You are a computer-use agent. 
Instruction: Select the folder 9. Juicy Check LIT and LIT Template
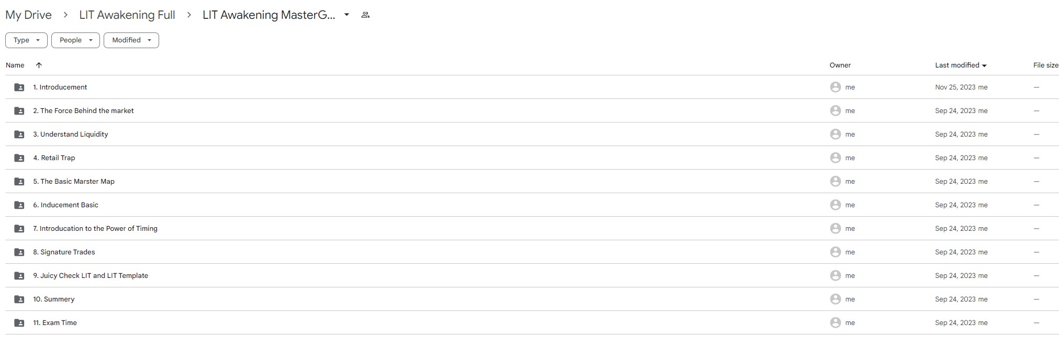pos(91,276)
